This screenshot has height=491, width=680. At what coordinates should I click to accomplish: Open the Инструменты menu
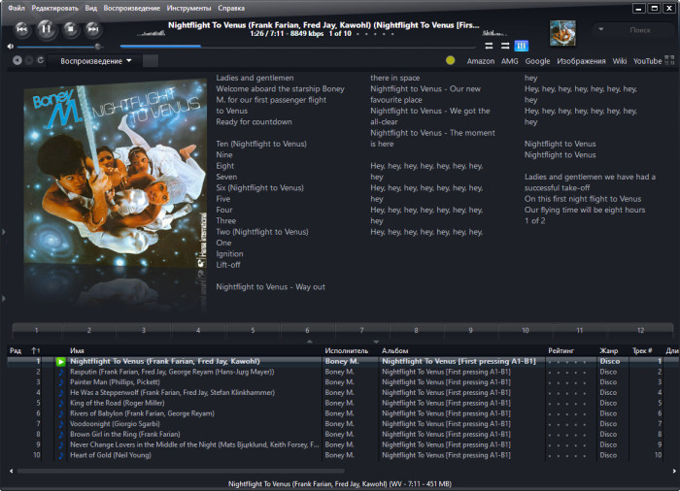click(x=188, y=8)
